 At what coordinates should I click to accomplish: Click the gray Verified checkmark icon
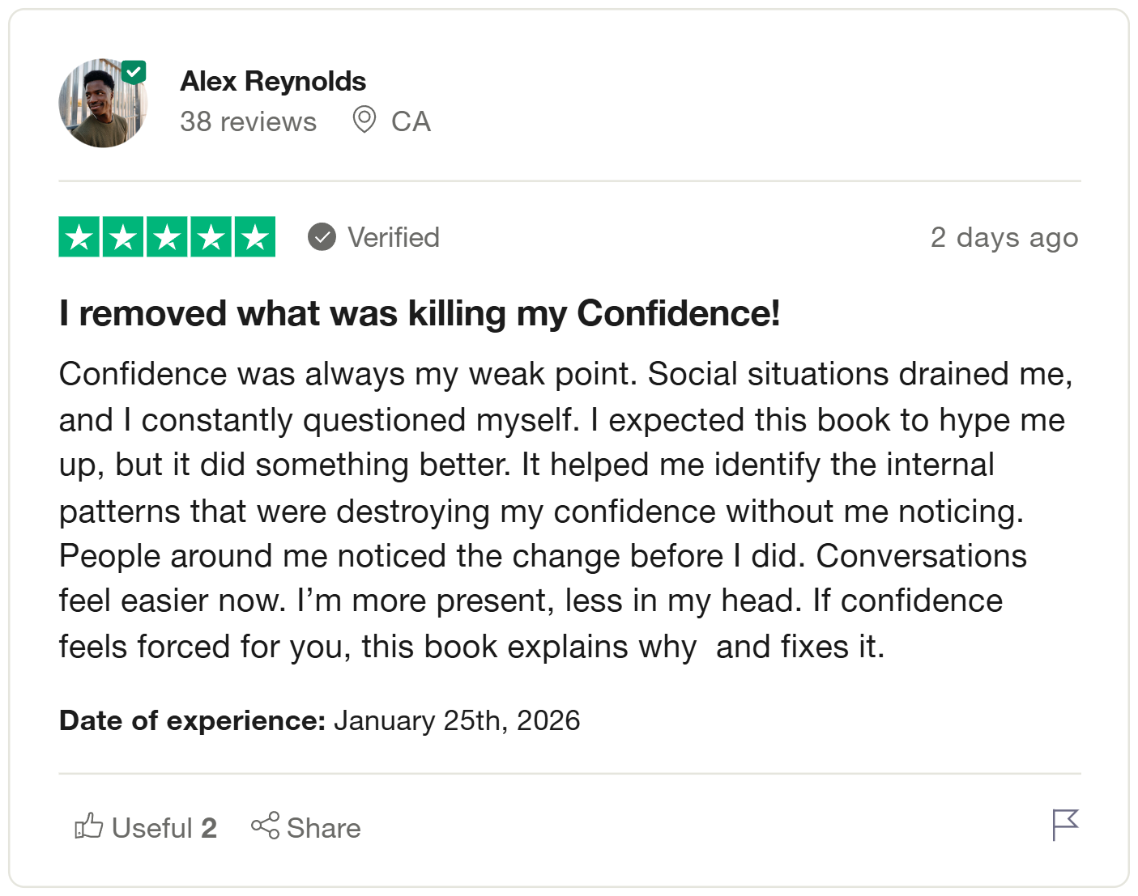click(322, 237)
